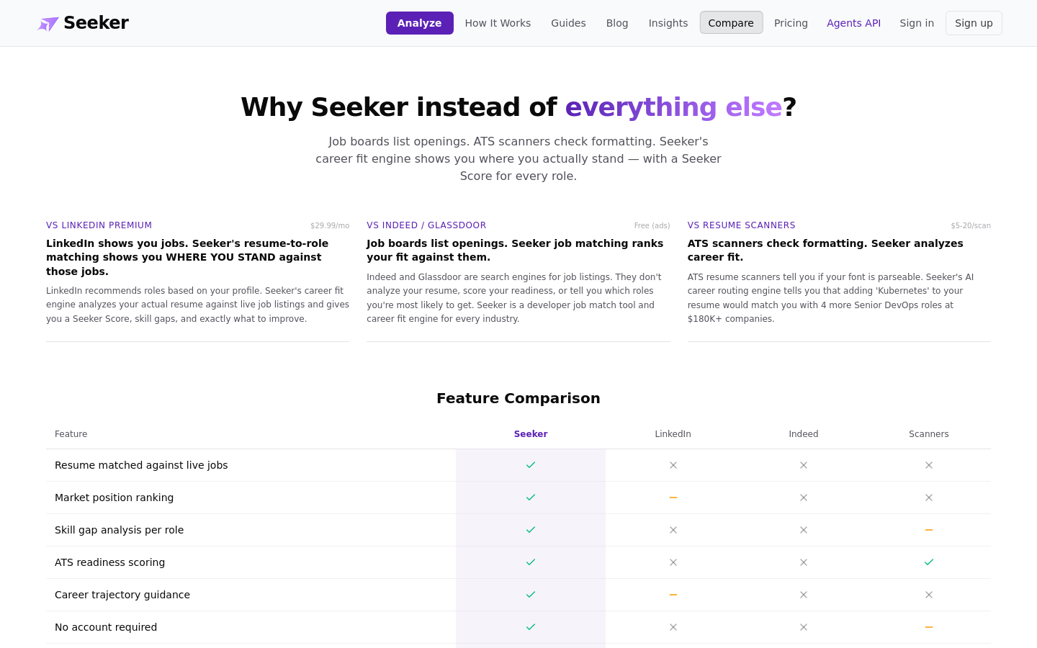The width and height of the screenshot is (1037, 648).
Task: Click the 'Feature' column header
Action: [71, 434]
